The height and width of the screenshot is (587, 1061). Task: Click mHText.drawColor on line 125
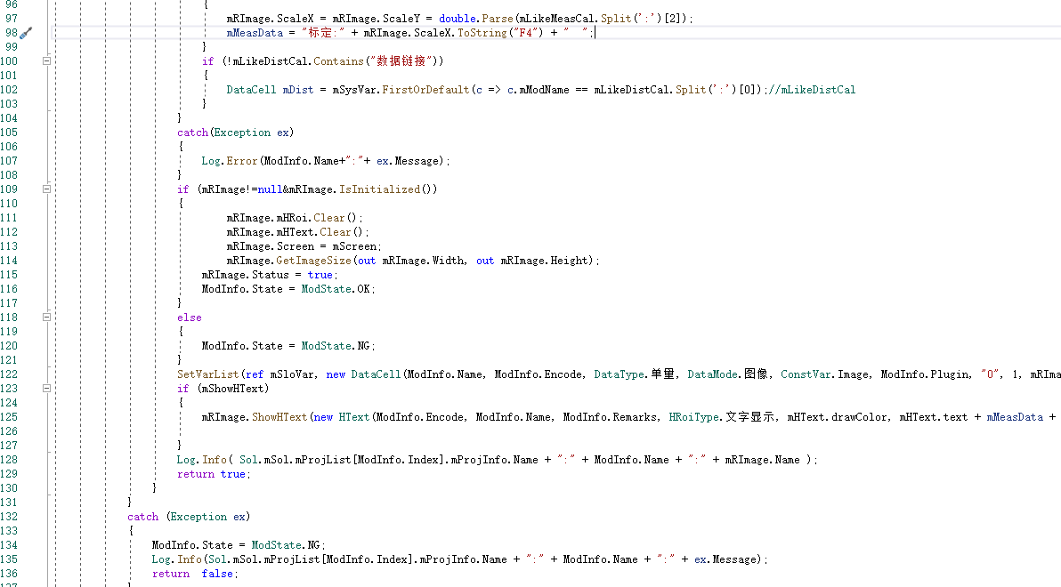[x=837, y=417]
